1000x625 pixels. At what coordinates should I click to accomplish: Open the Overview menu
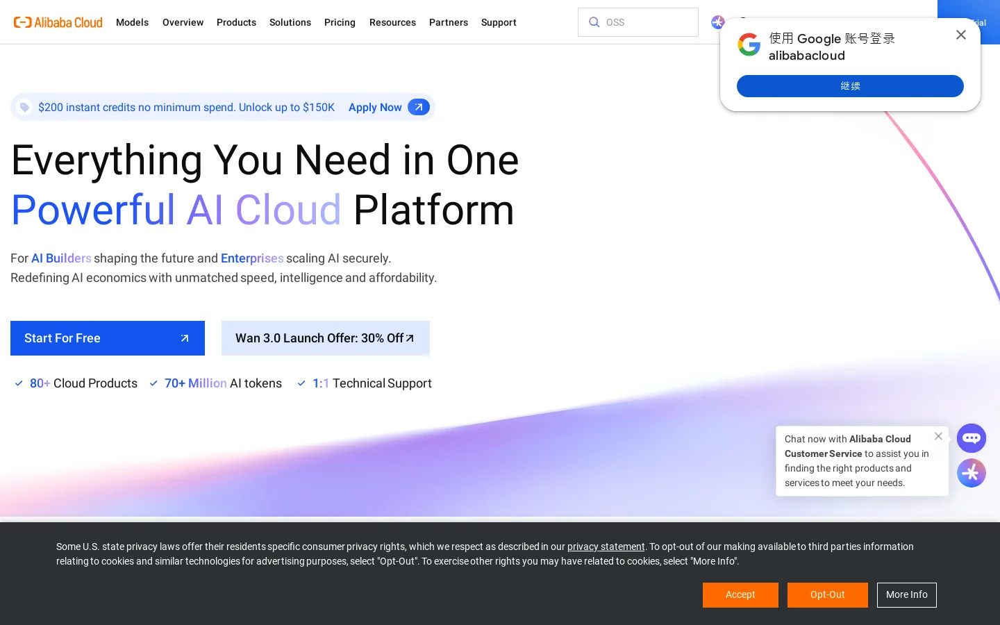(x=183, y=22)
